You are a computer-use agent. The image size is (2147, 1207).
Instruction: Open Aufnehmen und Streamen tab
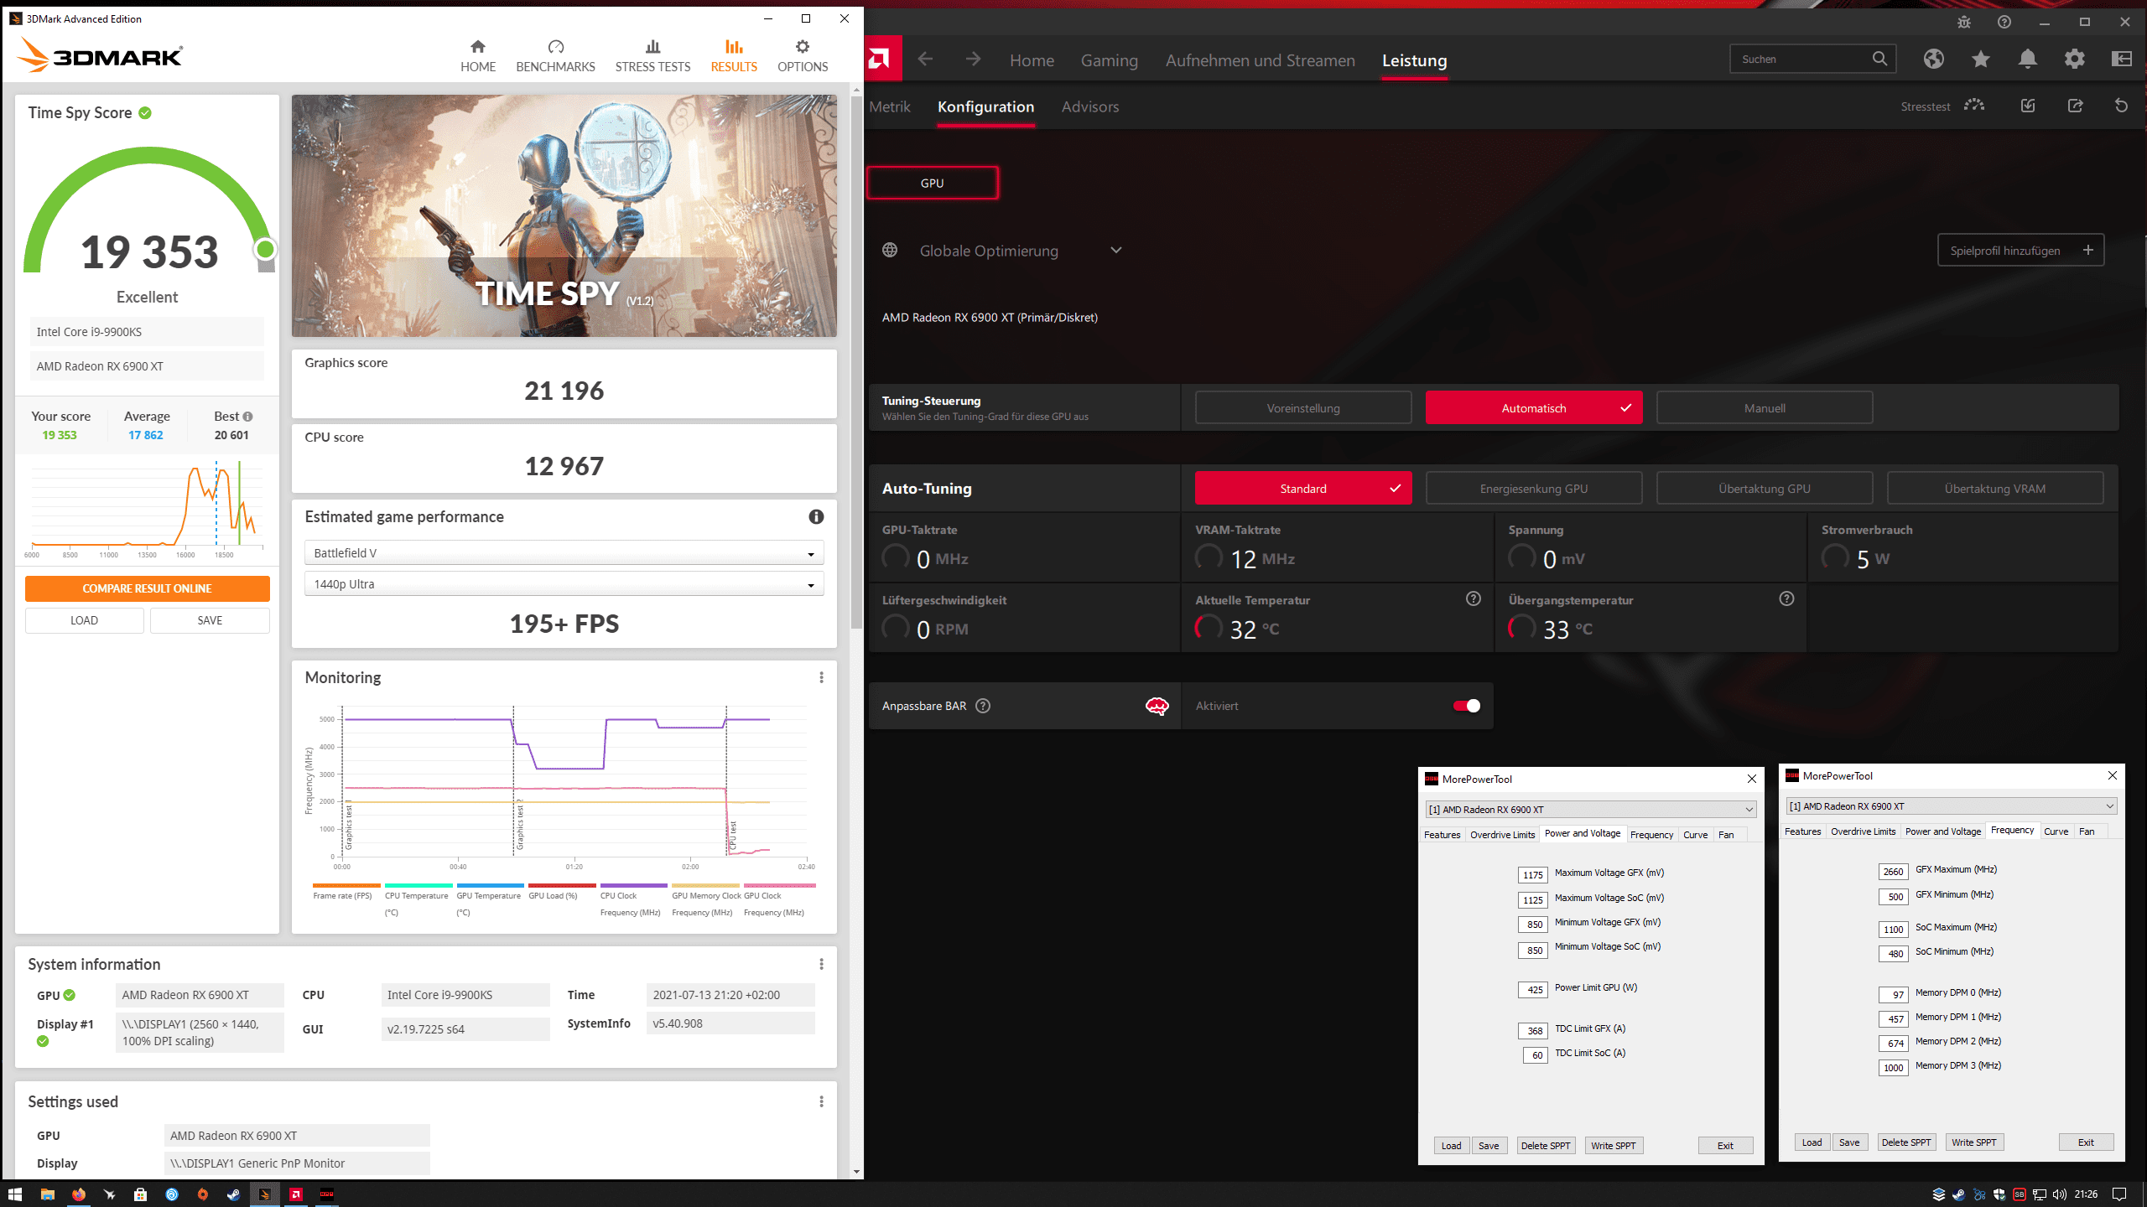point(1260,60)
